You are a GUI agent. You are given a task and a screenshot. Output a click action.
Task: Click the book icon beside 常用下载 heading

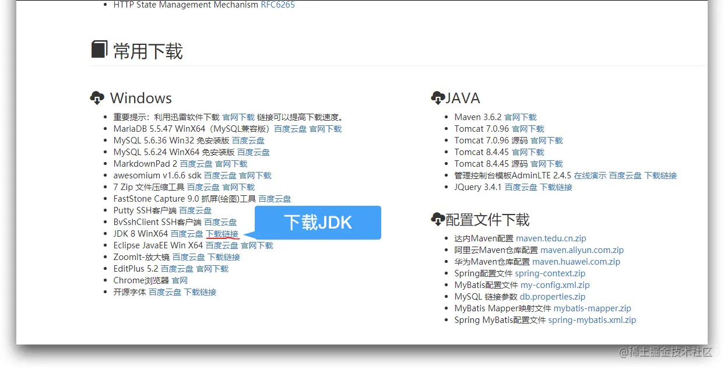click(99, 49)
